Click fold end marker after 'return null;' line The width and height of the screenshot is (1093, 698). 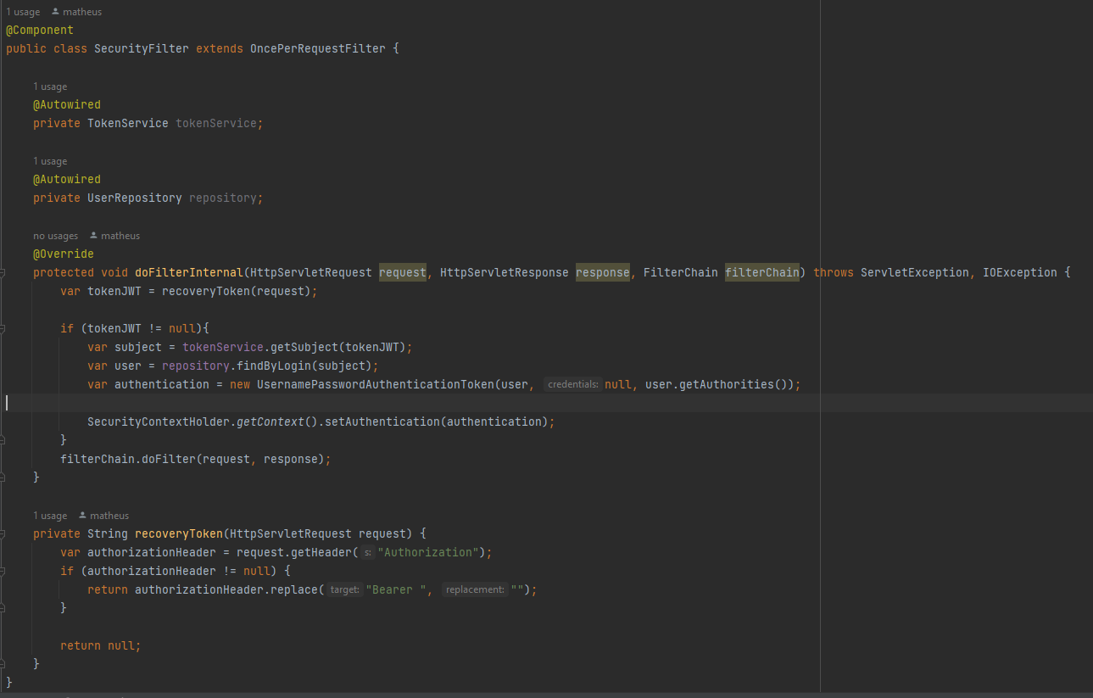(x=3, y=664)
